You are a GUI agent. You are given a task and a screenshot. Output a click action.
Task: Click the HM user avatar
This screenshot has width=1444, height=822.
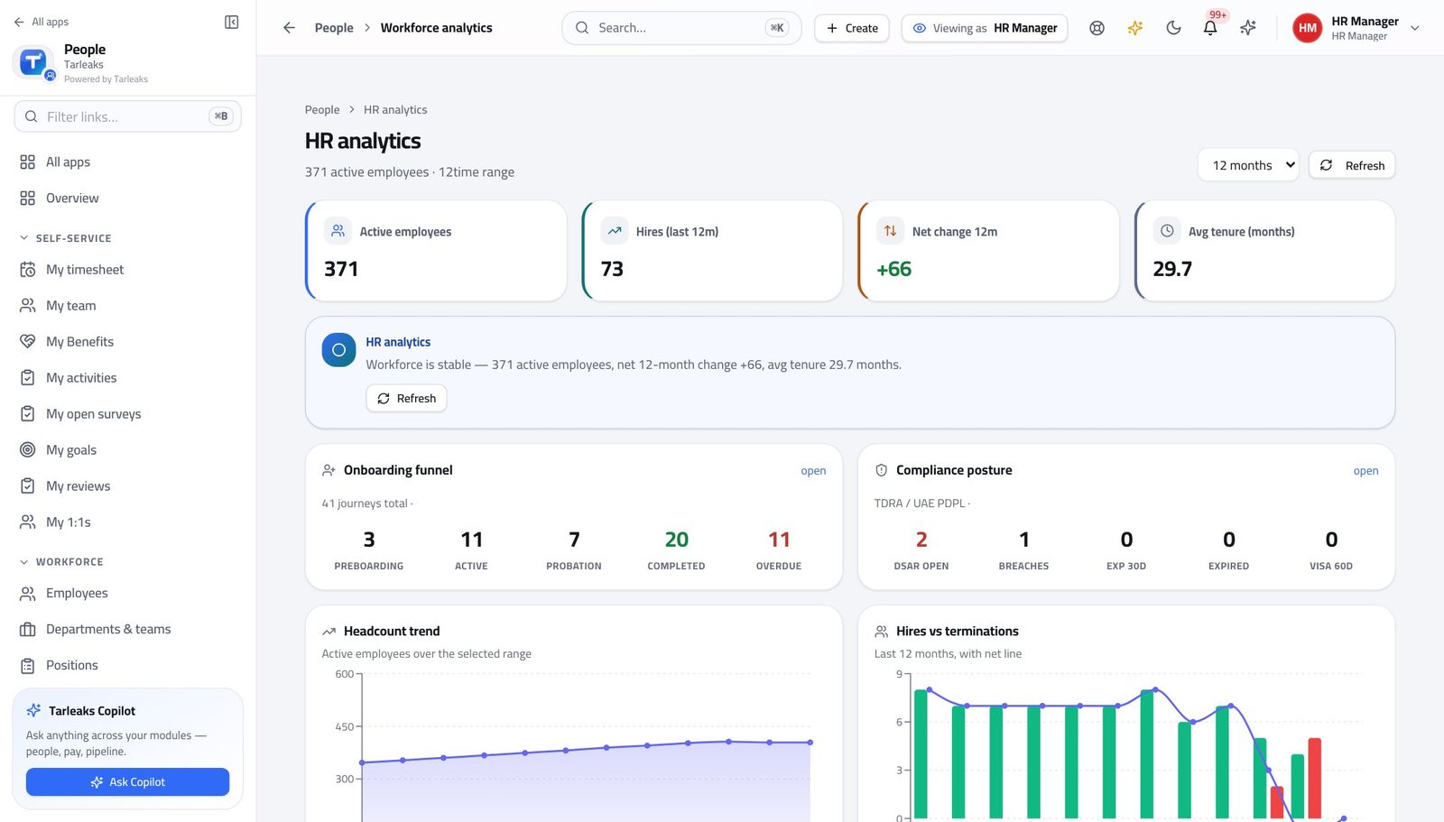[x=1308, y=28]
